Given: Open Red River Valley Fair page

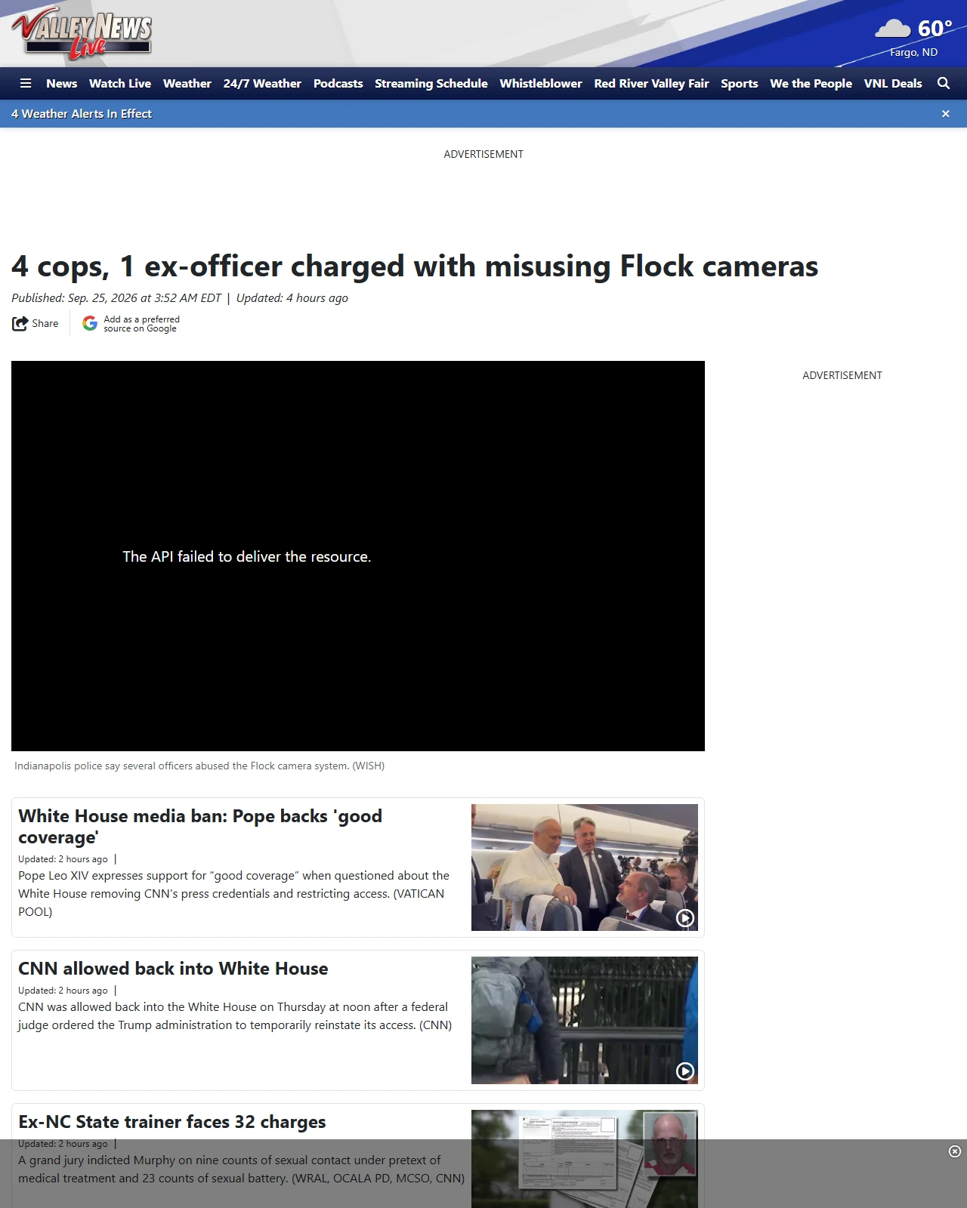Looking at the screenshot, I should 652,84.
